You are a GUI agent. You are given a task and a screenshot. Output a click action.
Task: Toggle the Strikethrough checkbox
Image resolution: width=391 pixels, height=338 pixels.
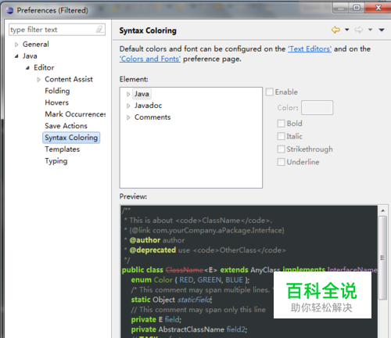click(x=281, y=149)
